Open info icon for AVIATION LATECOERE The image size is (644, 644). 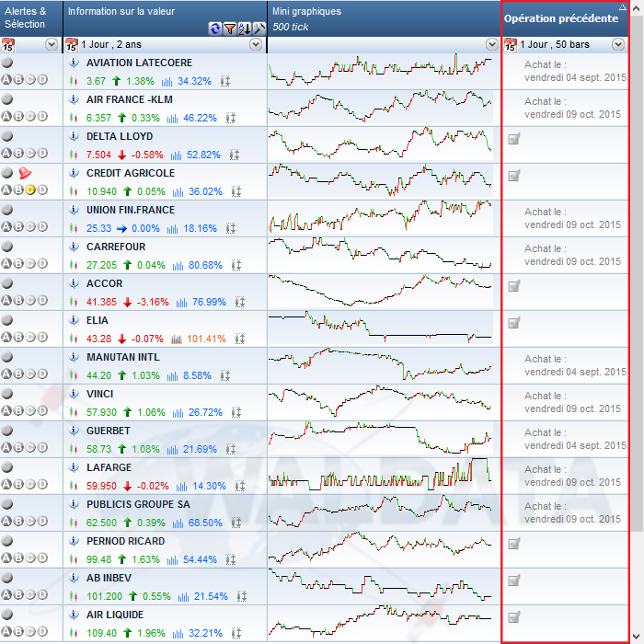74,63
